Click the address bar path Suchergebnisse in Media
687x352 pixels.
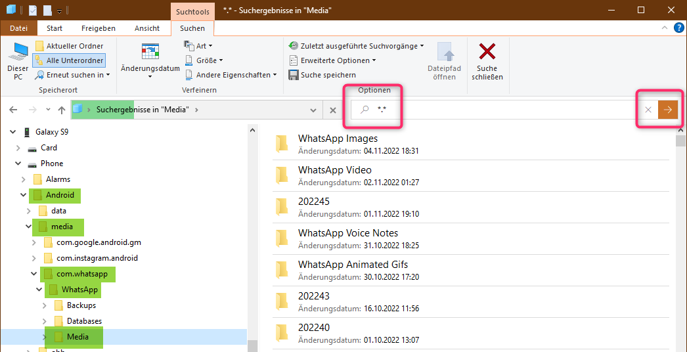(143, 110)
